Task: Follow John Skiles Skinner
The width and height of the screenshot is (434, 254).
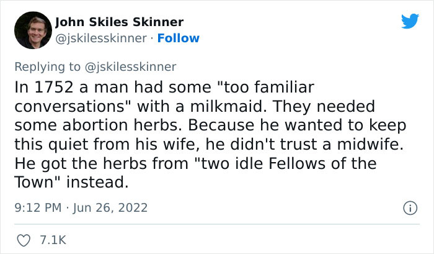Action: point(179,38)
